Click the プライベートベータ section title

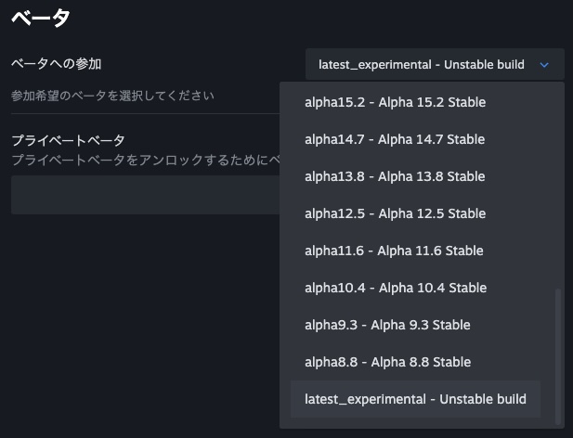tap(68, 140)
